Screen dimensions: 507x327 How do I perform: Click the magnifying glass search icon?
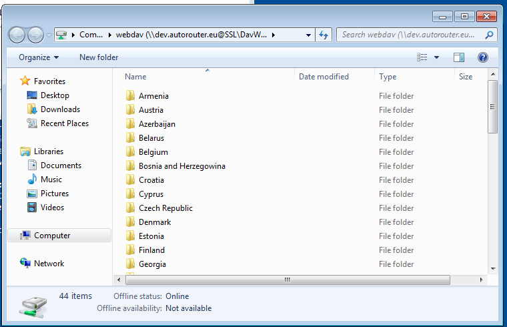tap(490, 35)
